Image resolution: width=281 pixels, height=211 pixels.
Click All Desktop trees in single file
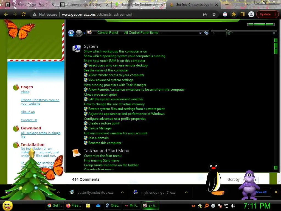(x=41, y=135)
